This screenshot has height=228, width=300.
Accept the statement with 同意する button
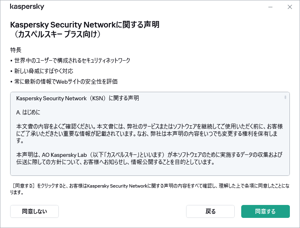(265, 211)
